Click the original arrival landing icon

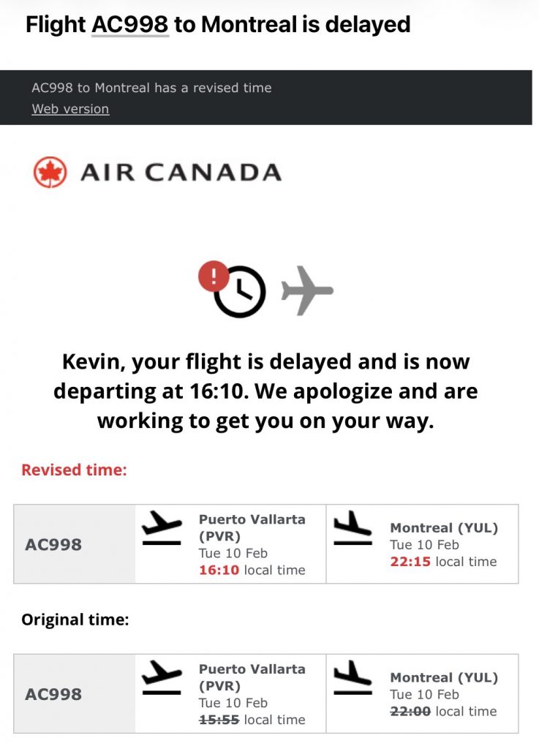[x=352, y=677]
